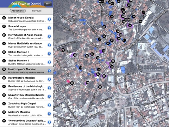Tap marker 03 beside the pink building
The height and width of the screenshot is (127, 169).
tap(72, 83)
